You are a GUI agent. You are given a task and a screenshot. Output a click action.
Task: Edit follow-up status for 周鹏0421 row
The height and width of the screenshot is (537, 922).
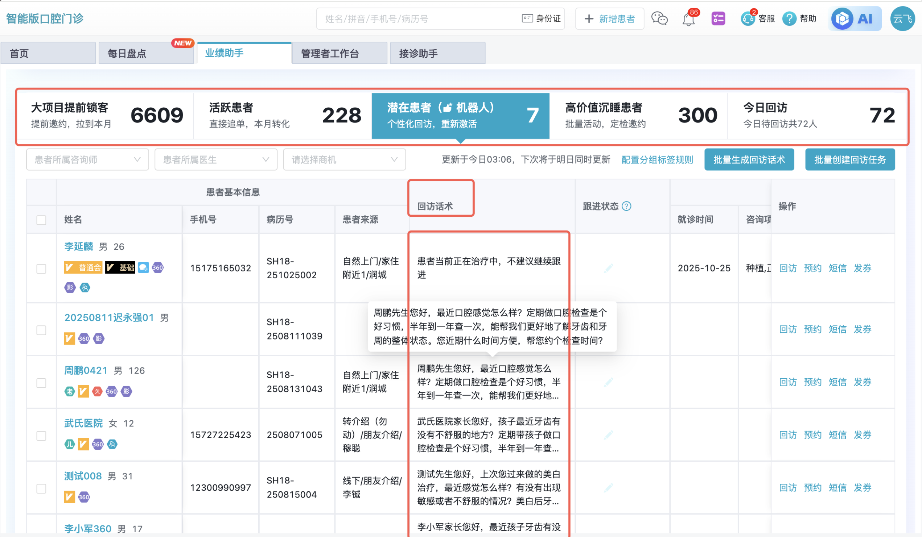coord(609,382)
